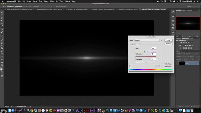The height and width of the screenshot is (113, 201).
Task: Select the History Brush tool
Action: (x=2, y=37)
